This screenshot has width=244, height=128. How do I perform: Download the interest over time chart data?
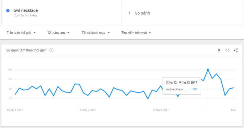(219, 50)
